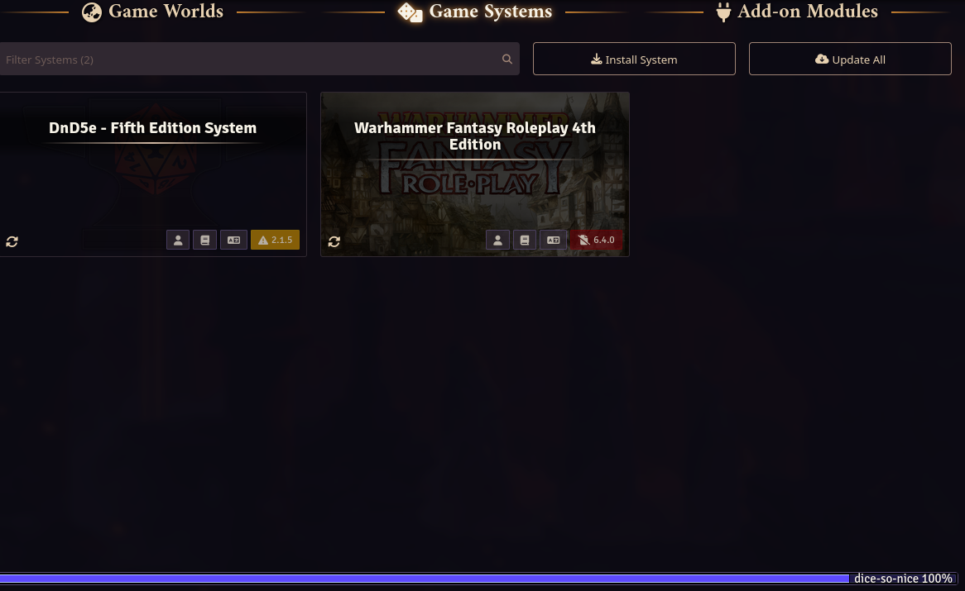Switch to the Game Worlds tab
Image resolution: width=965 pixels, height=591 pixels.
(166, 12)
